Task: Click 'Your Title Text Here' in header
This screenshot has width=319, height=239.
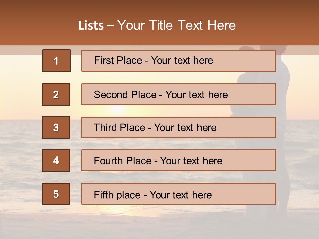Action: coord(176,25)
